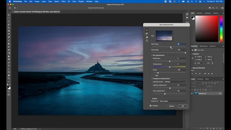Select the Horizontal Type tool
The image size is (231, 130).
[9, 66]
